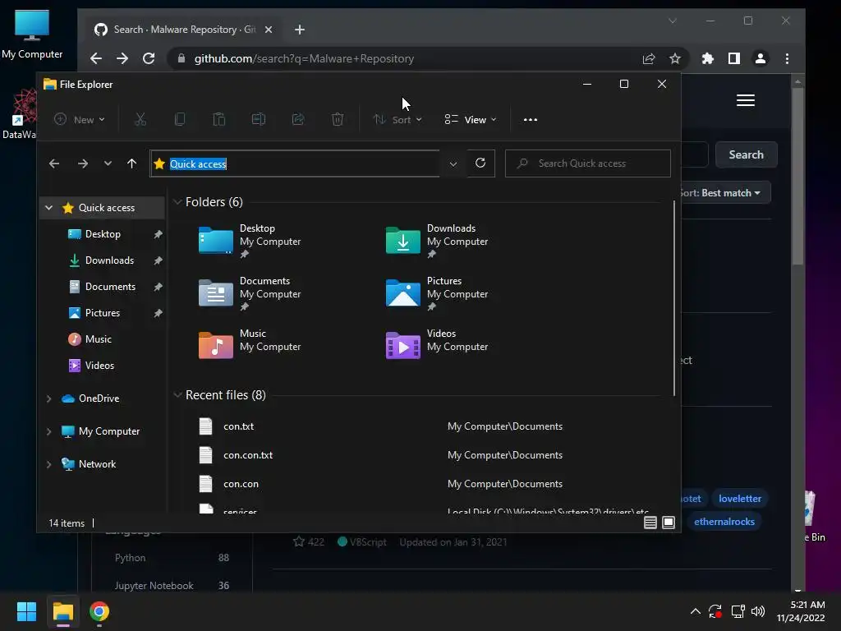Click the Share icon in File Explorer toolbar

tap(297, 119)
